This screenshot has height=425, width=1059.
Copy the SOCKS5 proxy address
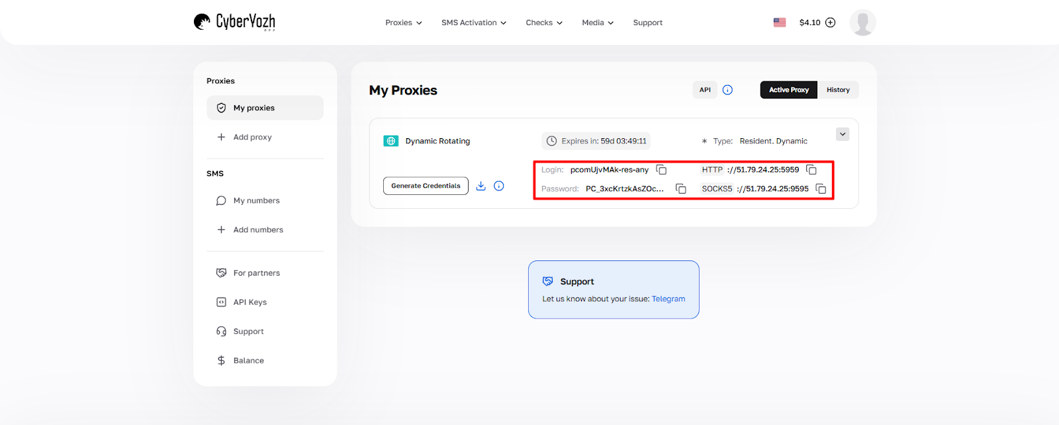coord(821,189)
